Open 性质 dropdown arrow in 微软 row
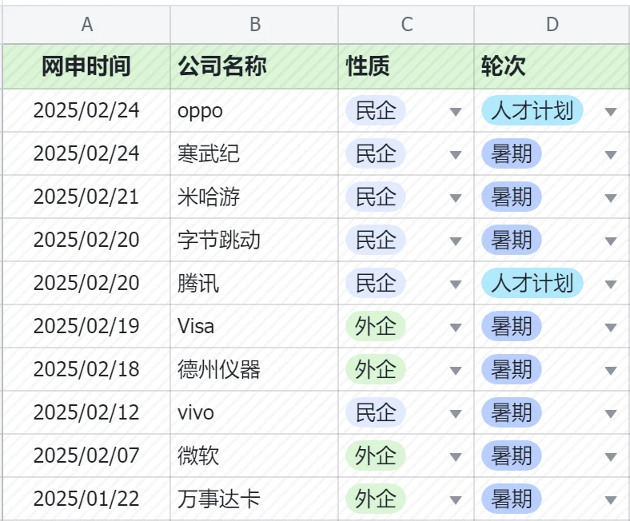 456,457
